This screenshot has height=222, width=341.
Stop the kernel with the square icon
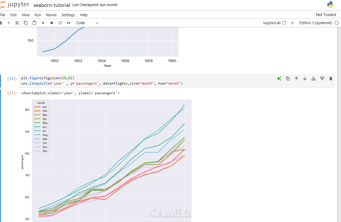click(52, 23)
